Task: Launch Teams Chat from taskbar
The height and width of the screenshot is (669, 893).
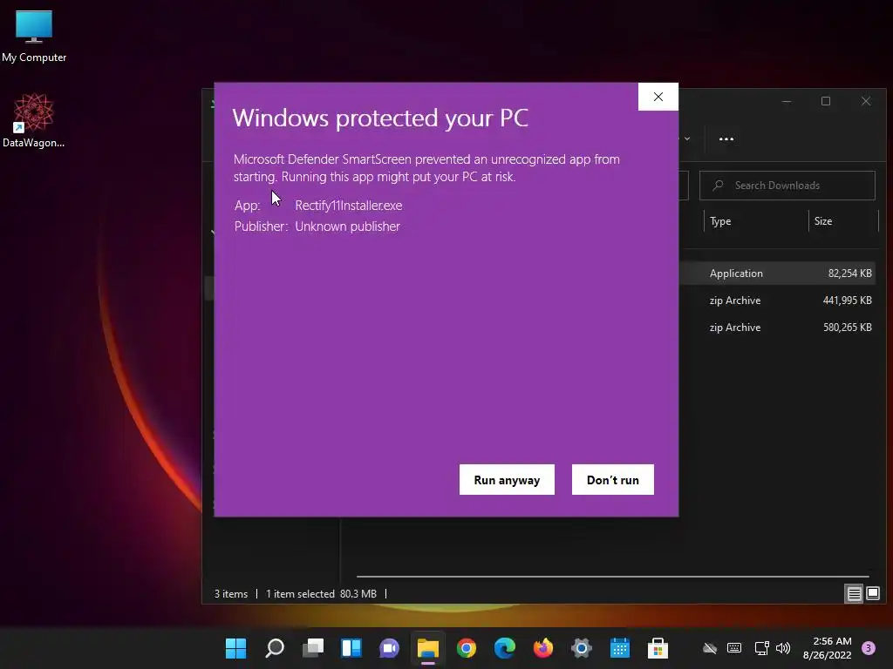Action: click(390, 648)
